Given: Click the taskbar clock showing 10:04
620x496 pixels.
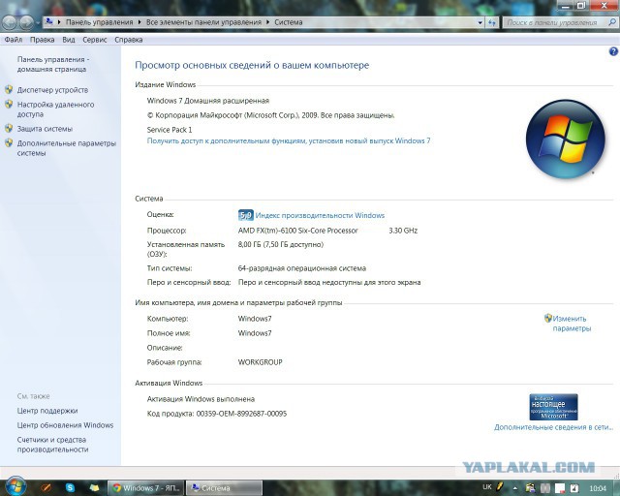Looking at the screenshot, I should [598, 488].
